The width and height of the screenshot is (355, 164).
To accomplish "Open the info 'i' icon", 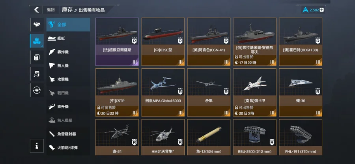I will pos(37,146).
